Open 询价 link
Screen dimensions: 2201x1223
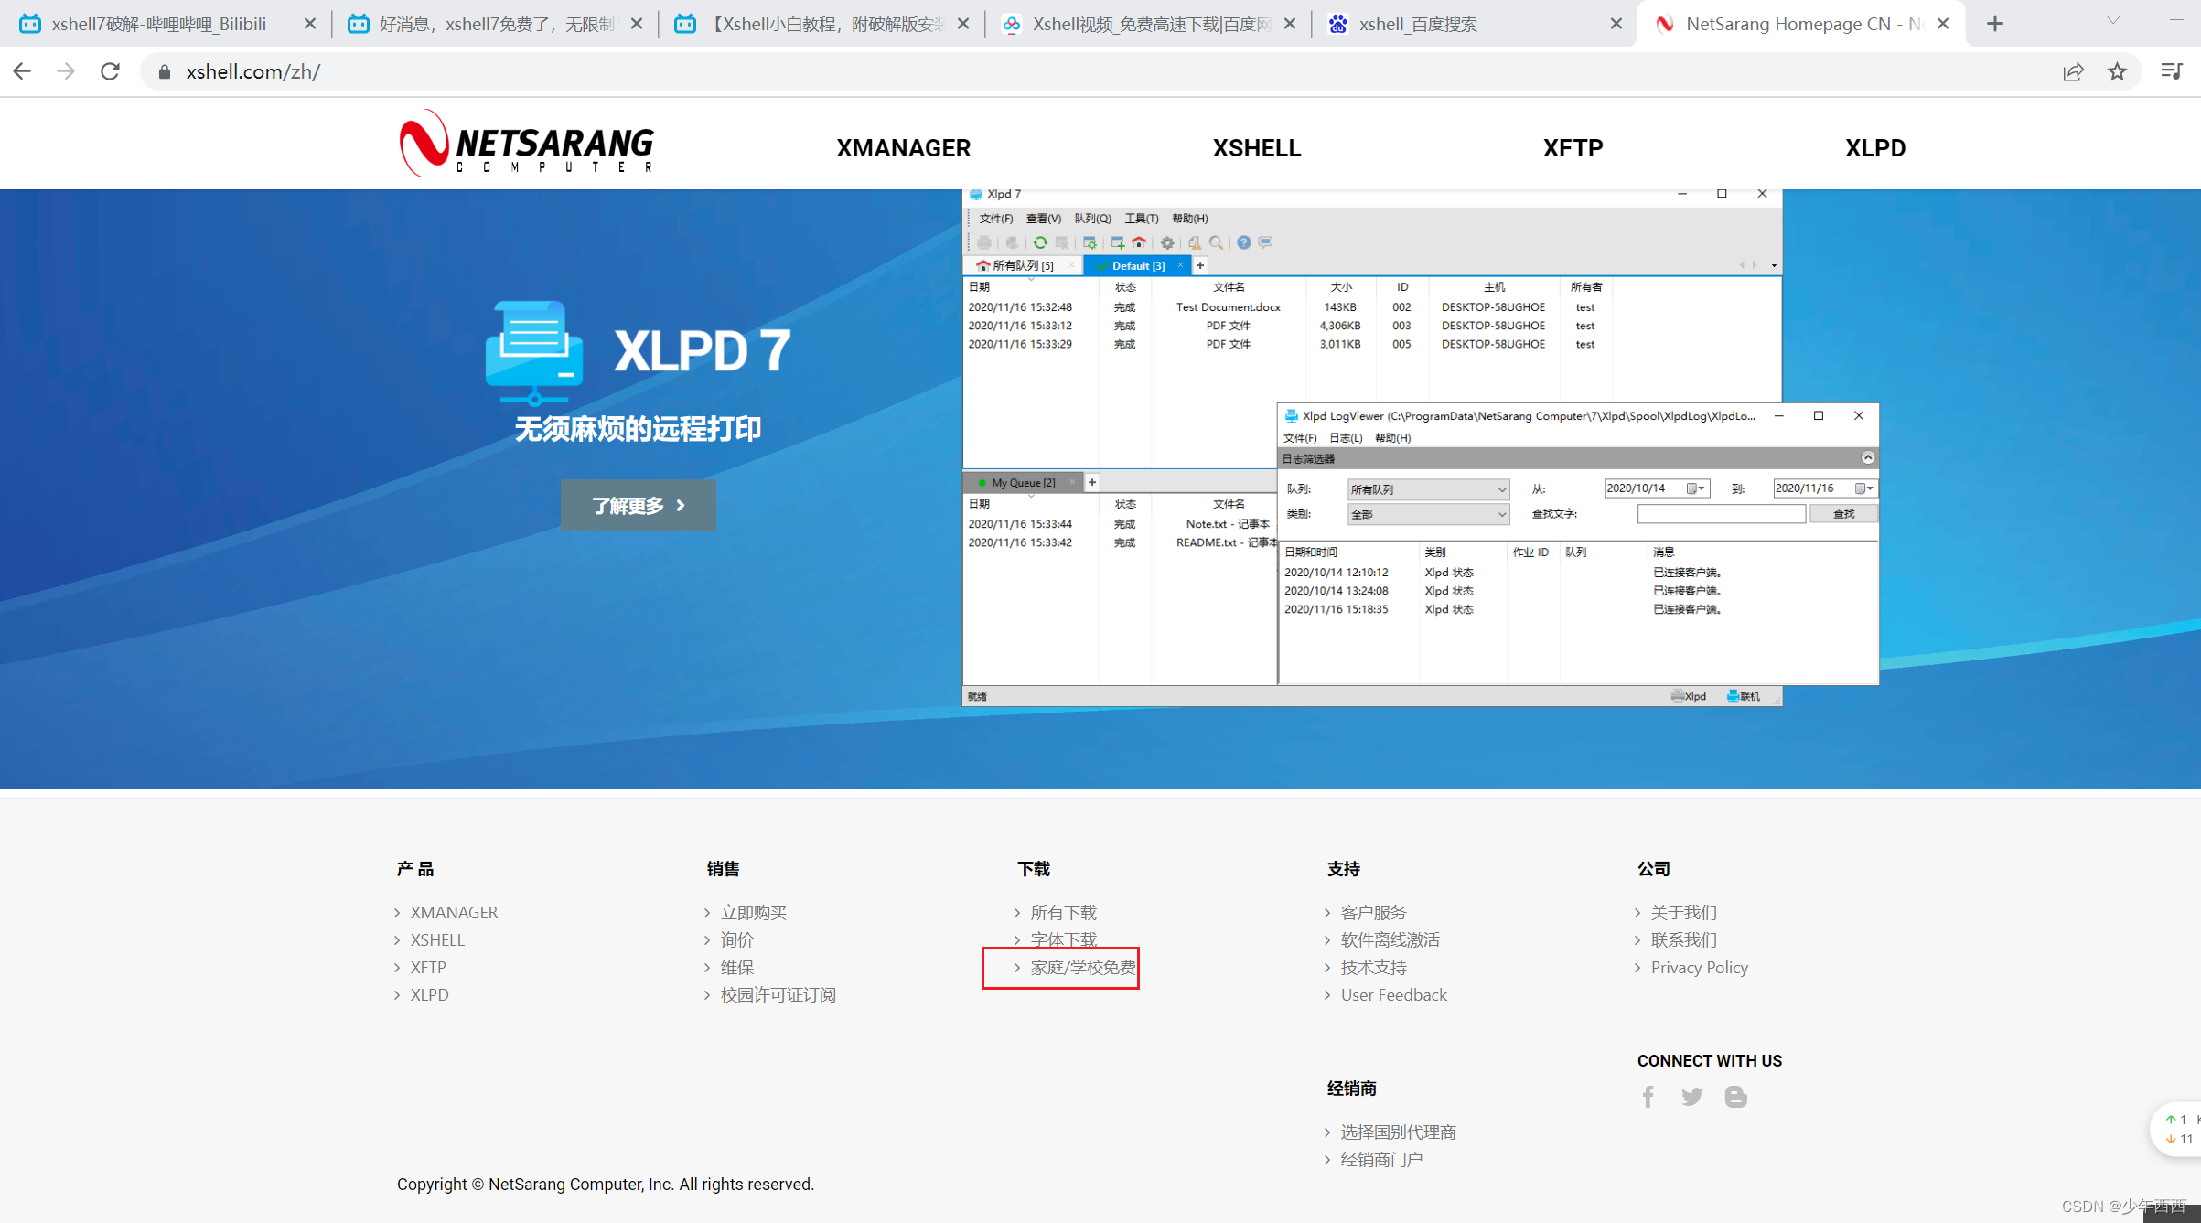point(736,939)
